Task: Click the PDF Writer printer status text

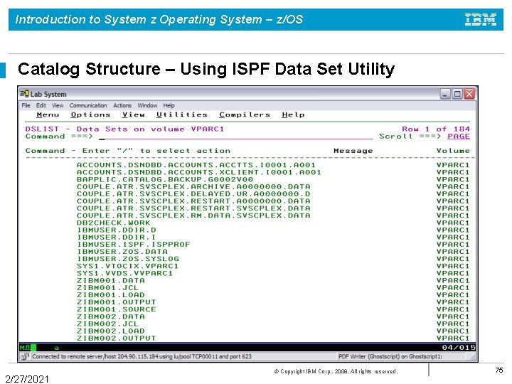Action: pos(390,356)
